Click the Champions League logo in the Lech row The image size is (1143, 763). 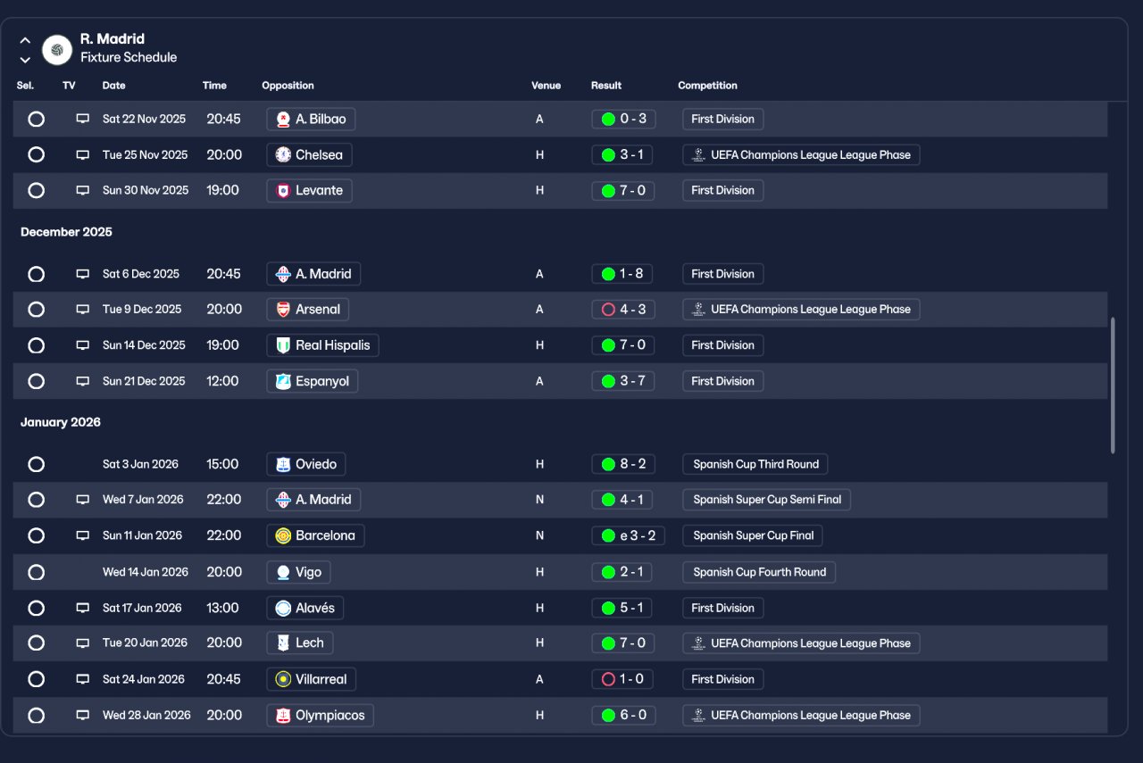[x=698, y=643]
